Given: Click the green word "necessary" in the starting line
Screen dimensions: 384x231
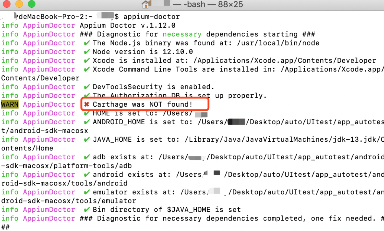Looking at the screenshot, I should [182, 34].
